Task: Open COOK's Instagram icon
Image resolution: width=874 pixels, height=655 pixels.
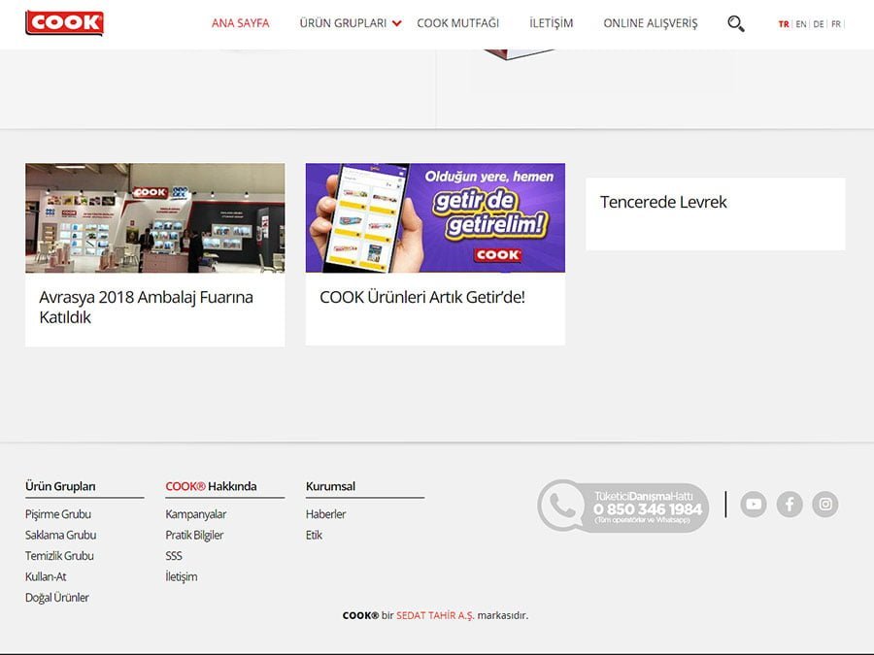Action: (824, 504)
